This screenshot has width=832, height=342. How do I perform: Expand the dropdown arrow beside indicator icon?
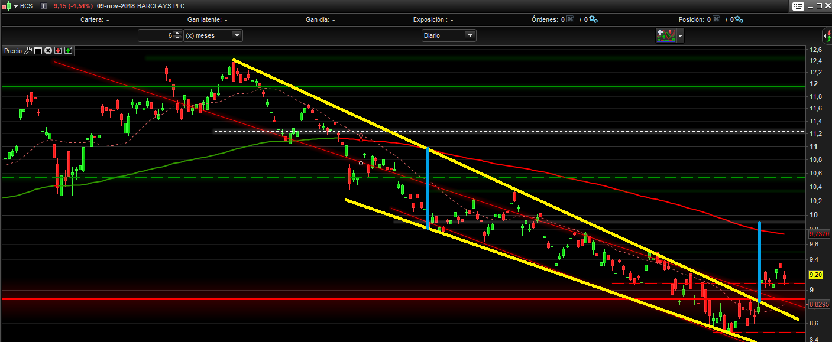coord(680,35)
